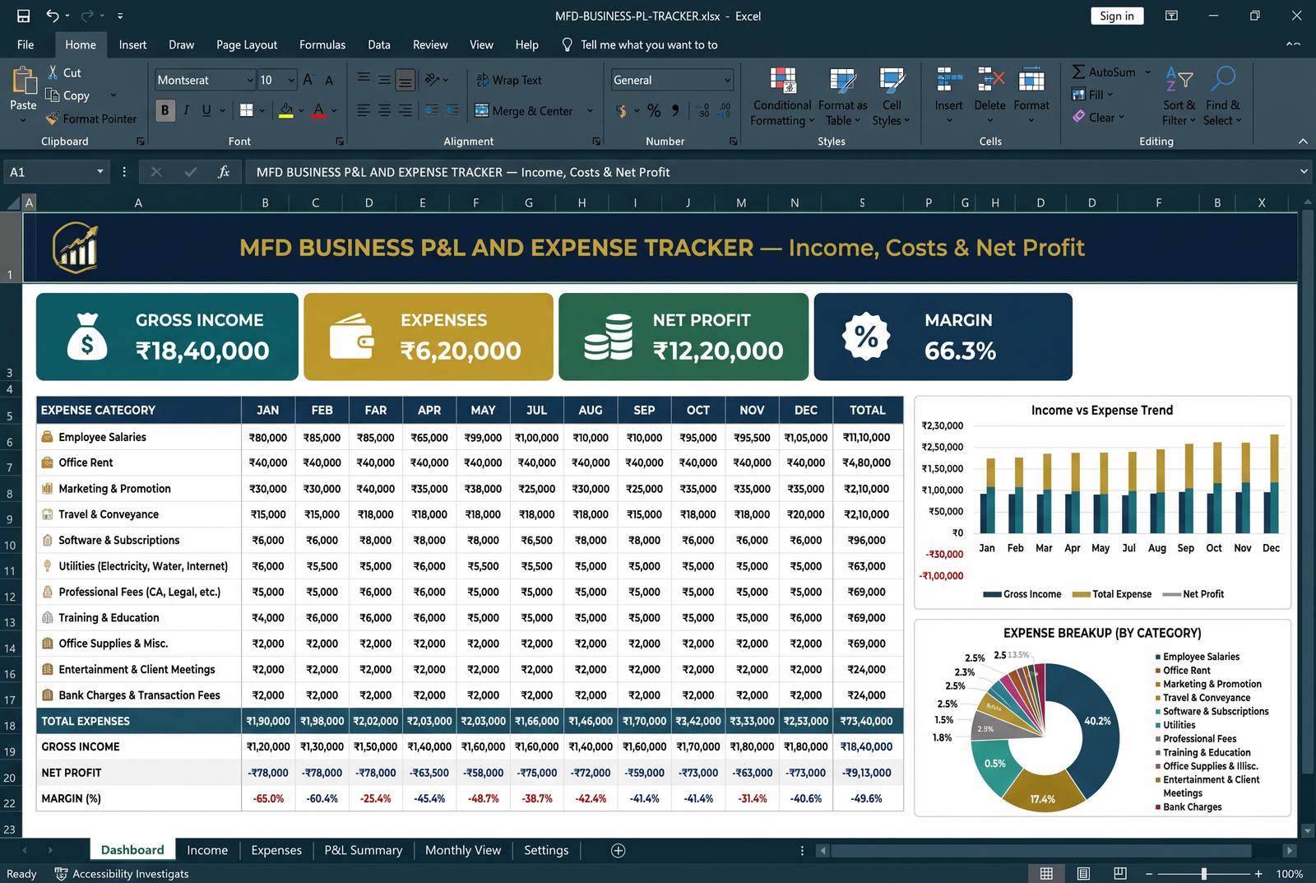Screen dimensions: 1316x883
Task: Click the Find & Select magnifier
Action: 1223,80
